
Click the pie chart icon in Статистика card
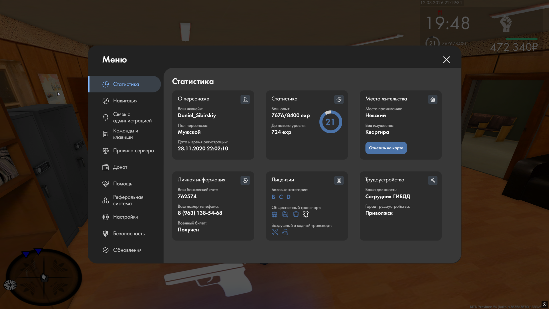click(x=339, y=99)
